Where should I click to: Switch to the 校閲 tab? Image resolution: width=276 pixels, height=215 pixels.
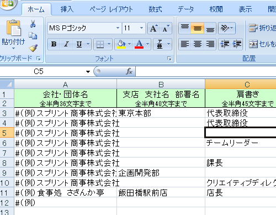tap(216, 9)
